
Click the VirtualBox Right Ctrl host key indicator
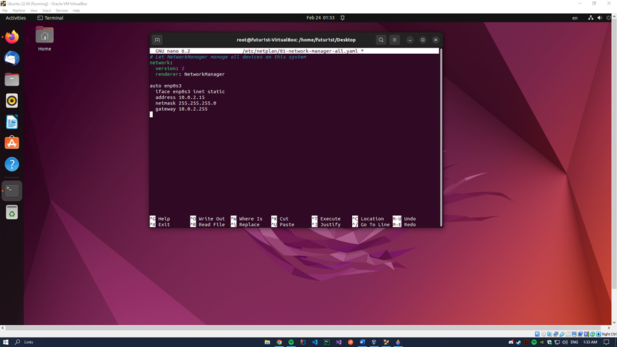tap(609, 334)
